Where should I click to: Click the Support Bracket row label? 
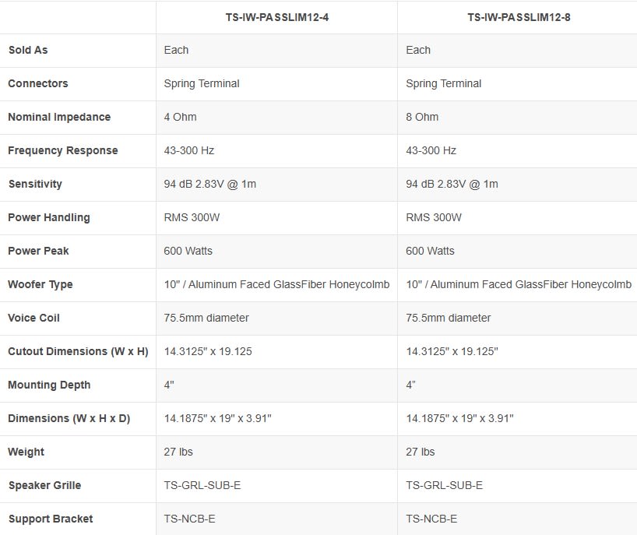tap(51, 519)
